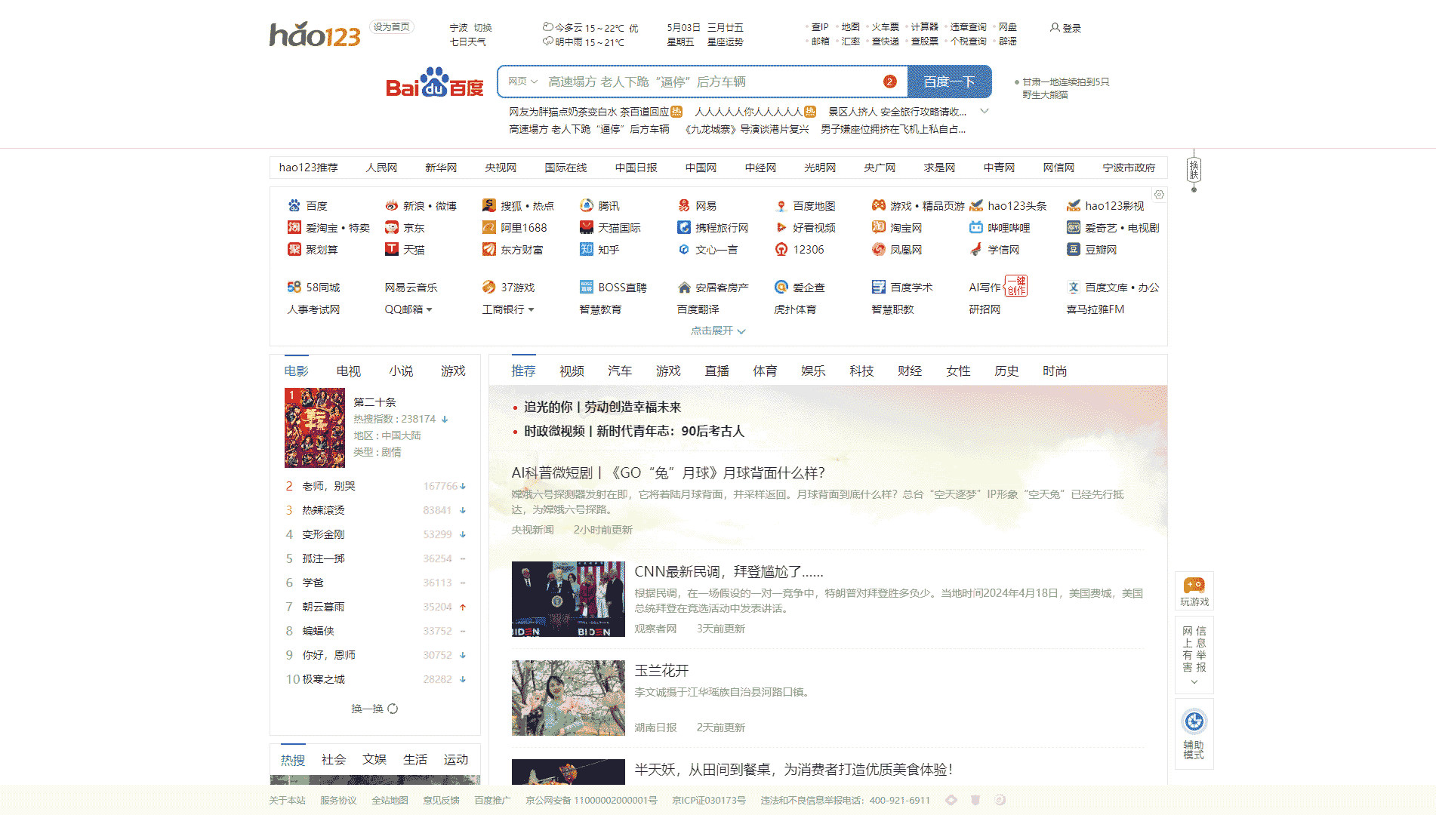Click the 登录 user login icon
Image resolution: width=1436 pixels, height=815 pixels.
(x=1055, y=27)
